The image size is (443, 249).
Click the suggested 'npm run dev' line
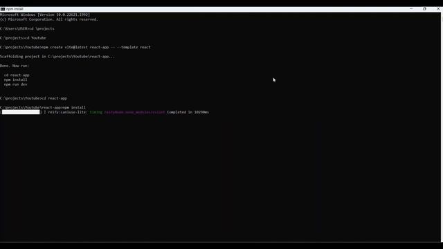coord(15,84)
